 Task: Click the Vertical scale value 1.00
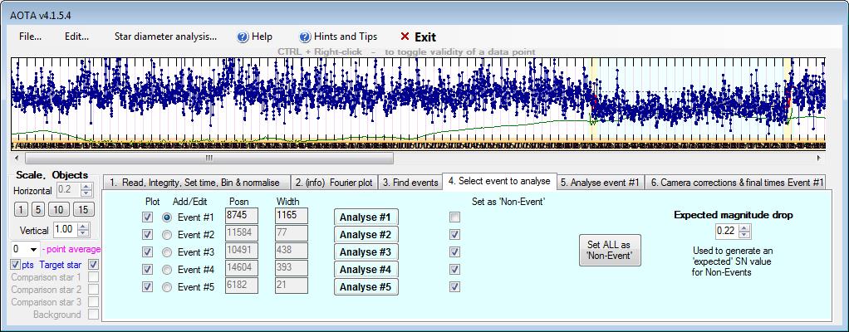pyautogui.click(x=66, y=229)
